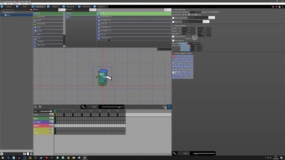This screenshot has width=285, height=160.
Task: Click the blue square icon beside preview eye
Action: coord(169,107)
